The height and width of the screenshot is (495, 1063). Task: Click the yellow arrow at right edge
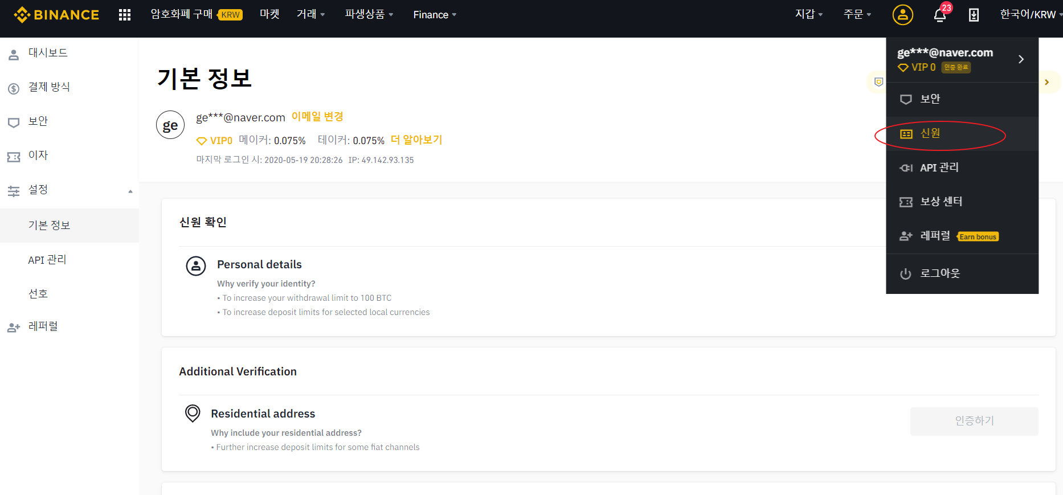1047,82
